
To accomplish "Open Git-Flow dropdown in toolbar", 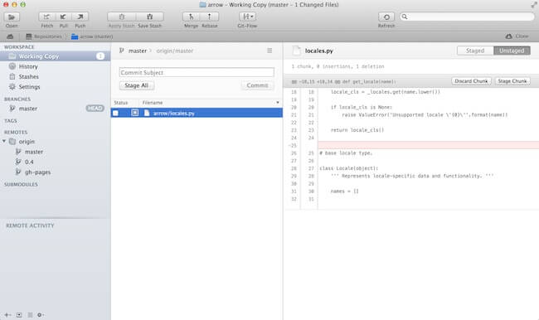I will point(247,17).
